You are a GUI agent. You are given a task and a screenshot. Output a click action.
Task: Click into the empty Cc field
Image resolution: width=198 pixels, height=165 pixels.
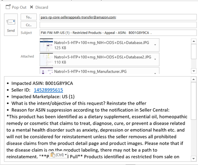pos(118,25)
